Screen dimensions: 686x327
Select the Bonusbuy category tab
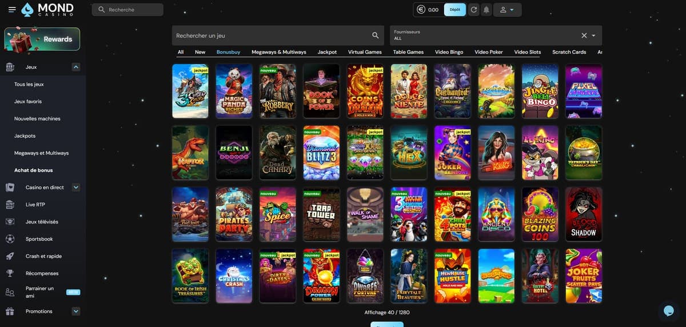228,52
